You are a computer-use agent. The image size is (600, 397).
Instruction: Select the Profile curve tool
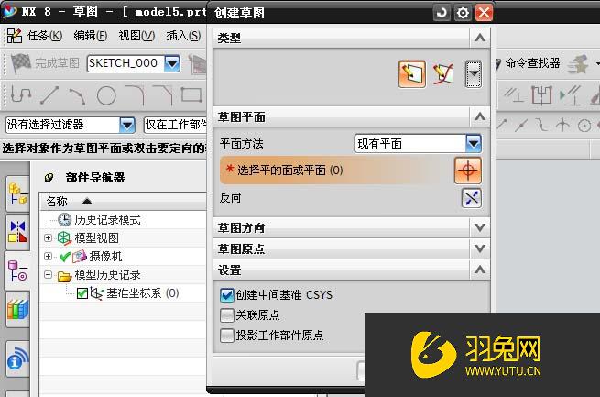pos(21,94)
